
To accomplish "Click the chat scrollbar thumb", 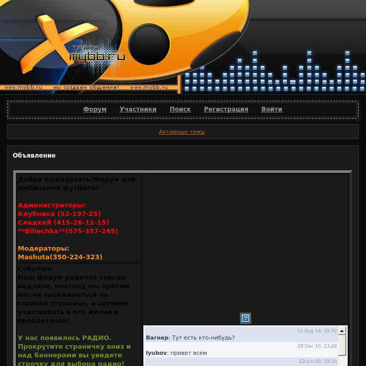I will tap(342, 345).
